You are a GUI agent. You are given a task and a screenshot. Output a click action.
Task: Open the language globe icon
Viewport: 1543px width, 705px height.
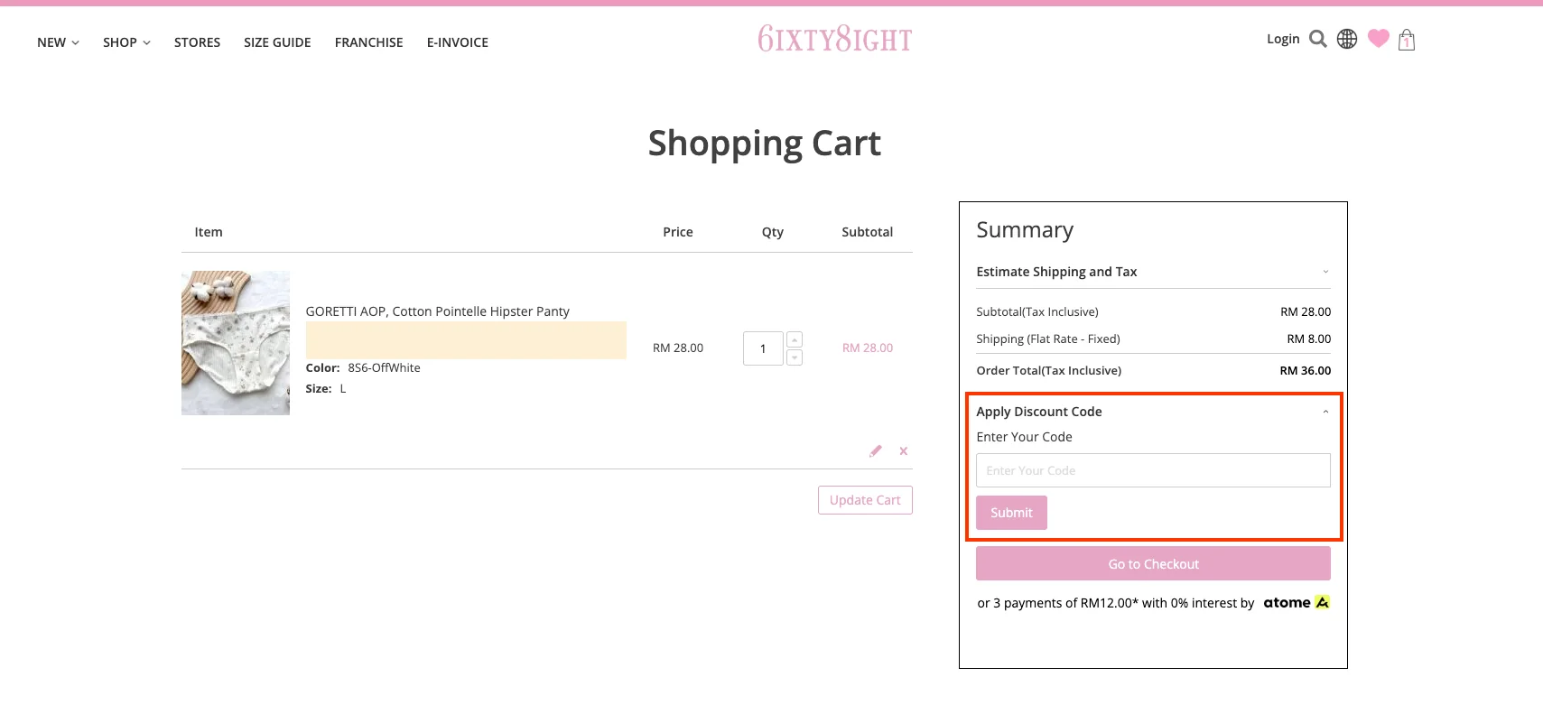pos(1347,39)
